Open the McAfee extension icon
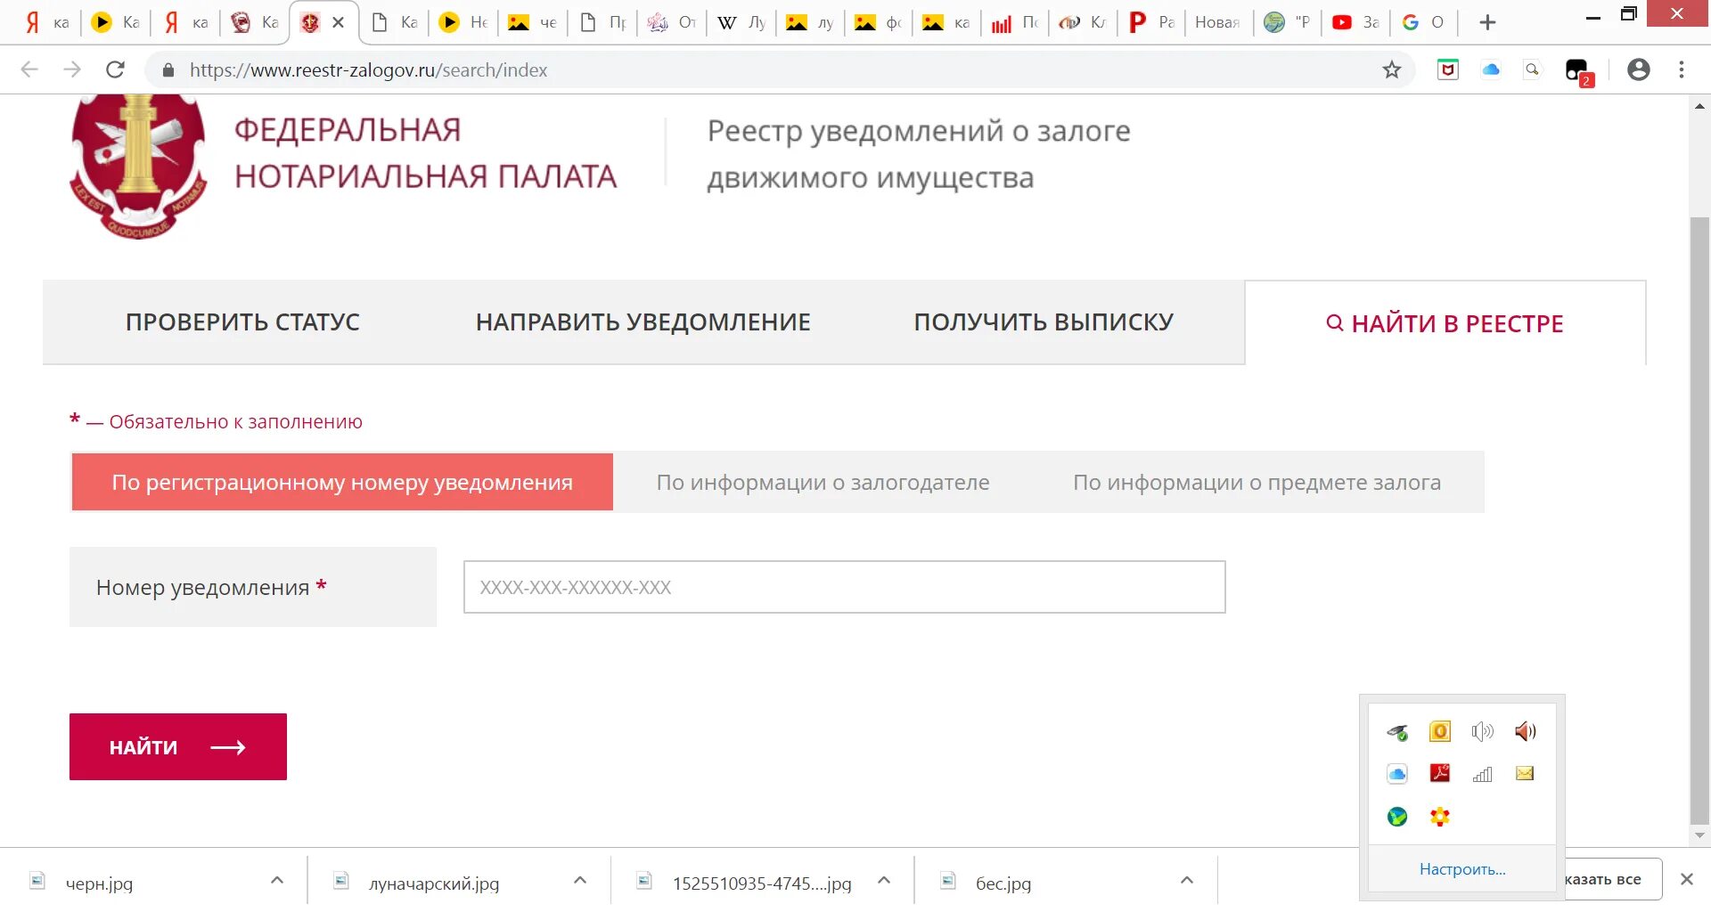The width and height of the screenshot is (1711, 912). 1448,69
